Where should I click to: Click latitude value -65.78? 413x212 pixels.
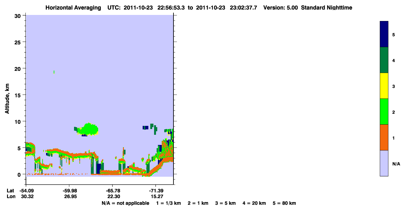tap(112, 190)
